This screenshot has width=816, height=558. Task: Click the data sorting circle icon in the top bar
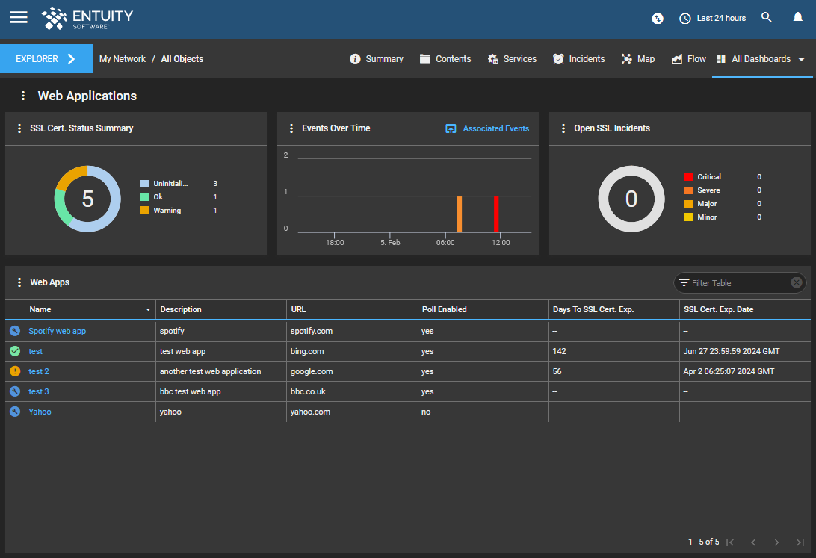click(658, 18)
